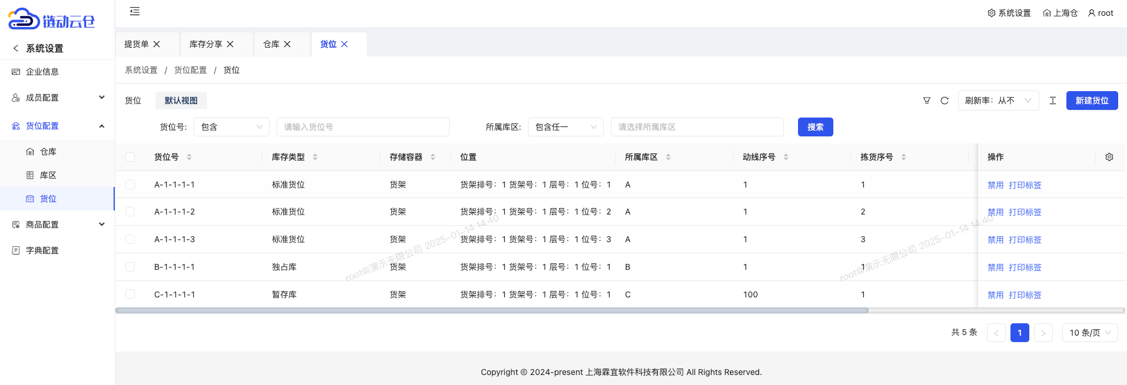Open column settings gear in table header
Screen dimensions: 1127x385
(1109, 157)
